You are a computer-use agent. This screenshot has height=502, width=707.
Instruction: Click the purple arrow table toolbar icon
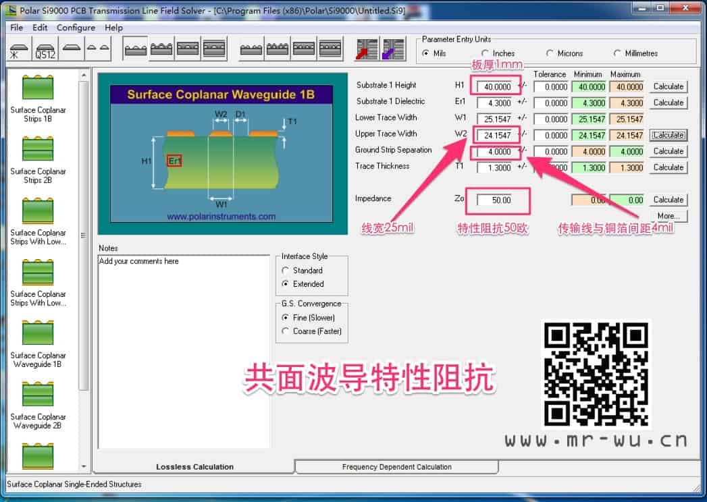[x=394, y=50]
